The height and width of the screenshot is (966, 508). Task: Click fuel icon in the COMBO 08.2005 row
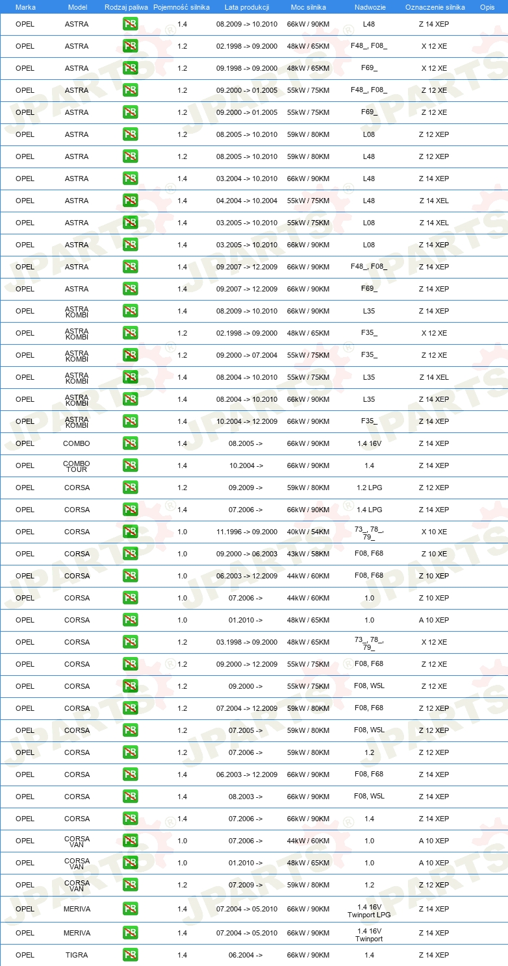click(130, 443)
